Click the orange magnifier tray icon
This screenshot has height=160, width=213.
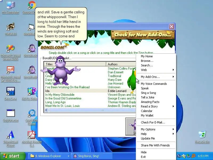coord(193,156)
